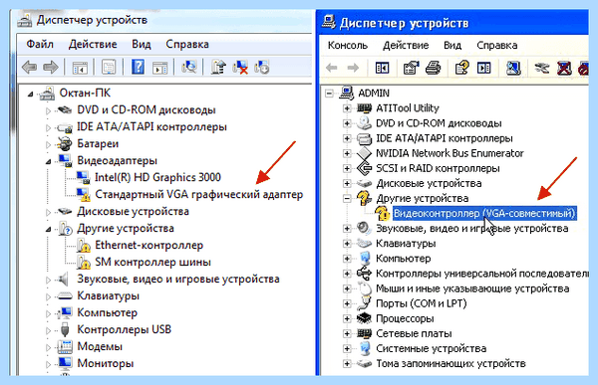Collapse the ADMIN root node
This screenshot has width=598, height=385.
coord(329,93)
